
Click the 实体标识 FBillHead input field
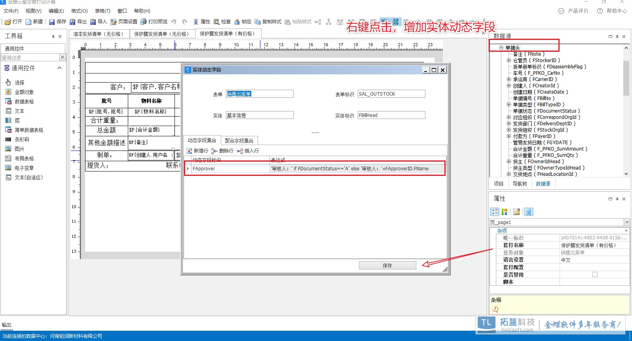391,115
